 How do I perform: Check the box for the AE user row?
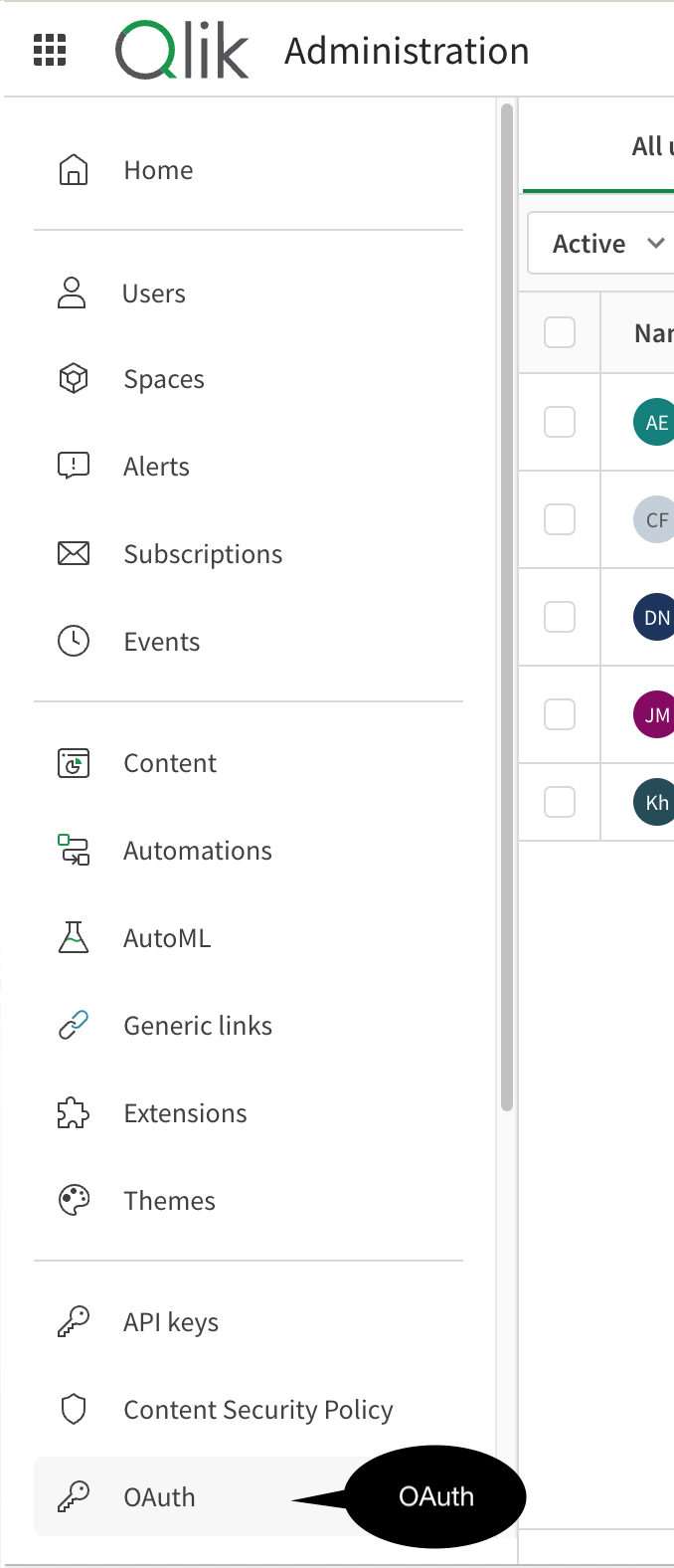pyautogui.click(x=560, y=422)
